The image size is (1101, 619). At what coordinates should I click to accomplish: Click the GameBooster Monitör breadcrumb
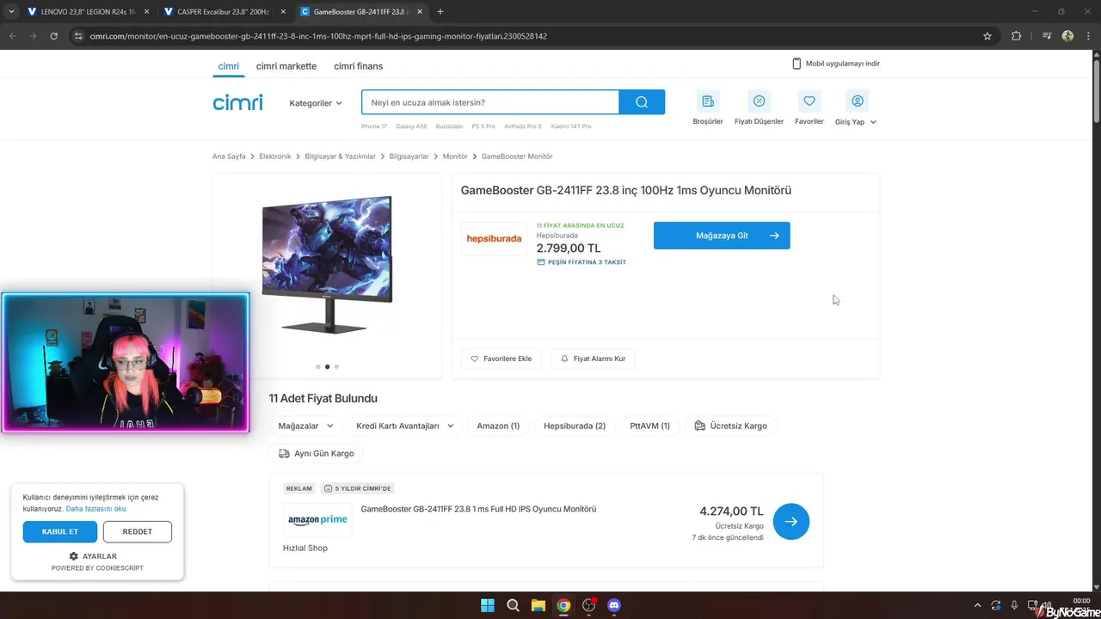coord(517,156)
